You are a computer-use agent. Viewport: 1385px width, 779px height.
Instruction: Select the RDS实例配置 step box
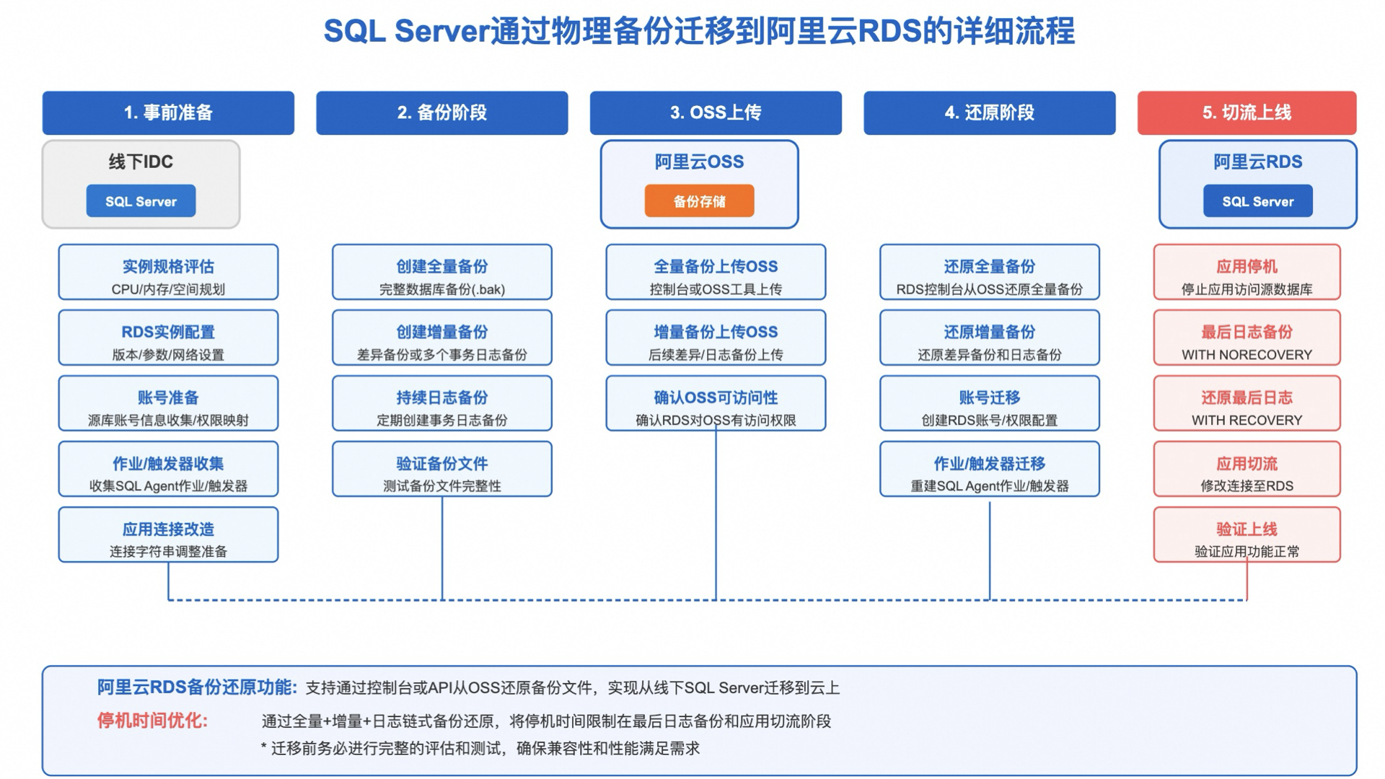(x=168, y=338)
